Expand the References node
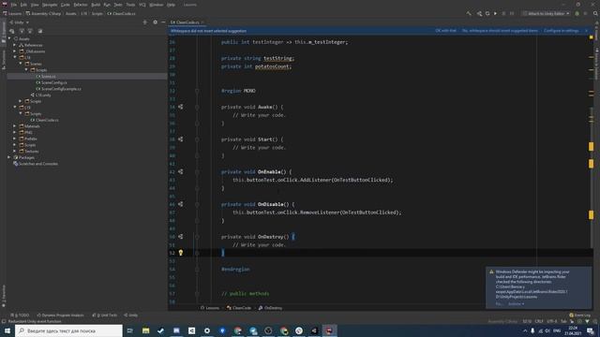Screen dimensions: 600x337 coord(15,45)
